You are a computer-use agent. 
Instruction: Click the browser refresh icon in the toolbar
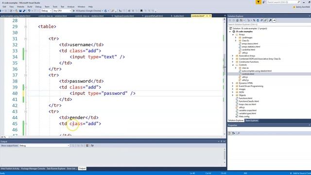pos(105,11)
